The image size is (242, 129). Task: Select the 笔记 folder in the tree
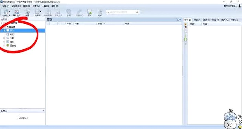[12, 34]
